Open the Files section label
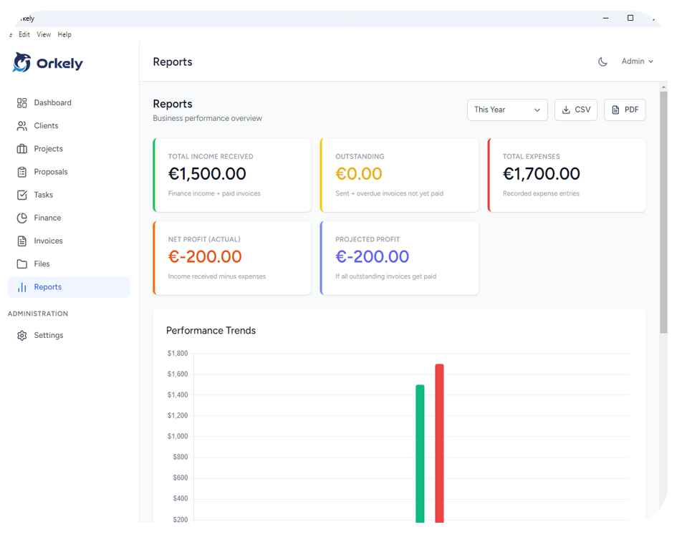 click(42, 263)
